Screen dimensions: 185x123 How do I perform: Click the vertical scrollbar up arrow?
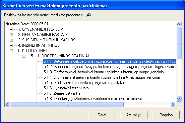click(x=179, y=24)
